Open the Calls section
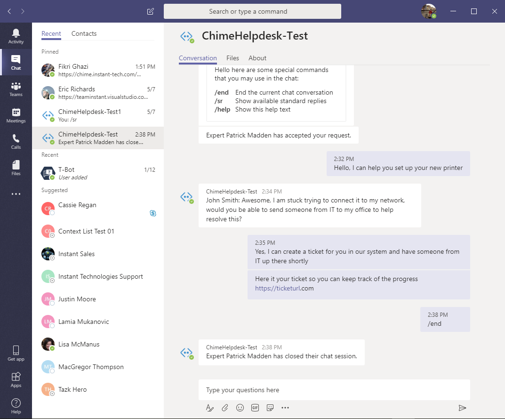The image size is (505, 419). 16,142
